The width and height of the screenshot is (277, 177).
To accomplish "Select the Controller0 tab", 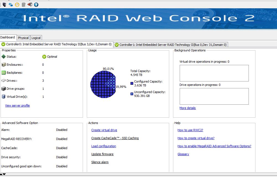I will coord(56,44).
